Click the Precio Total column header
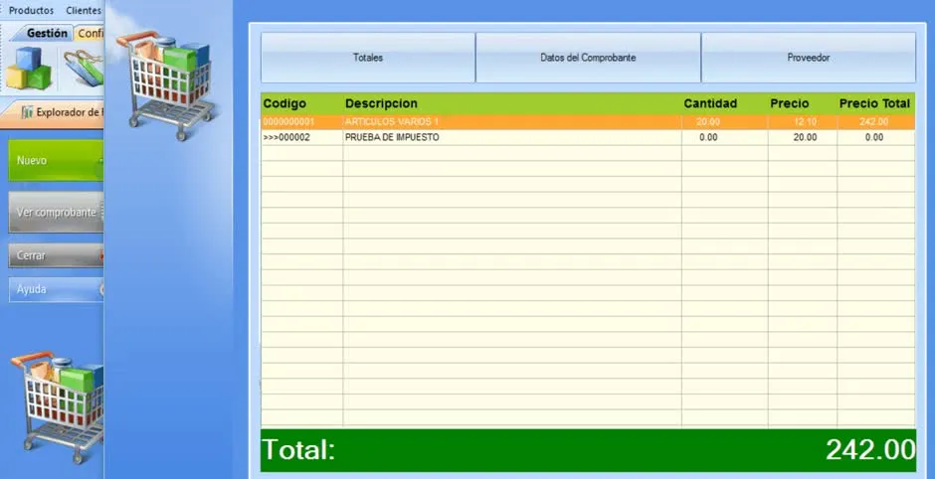Image resolution: width=935 pixels, height=479 pixels. [874, 103]
